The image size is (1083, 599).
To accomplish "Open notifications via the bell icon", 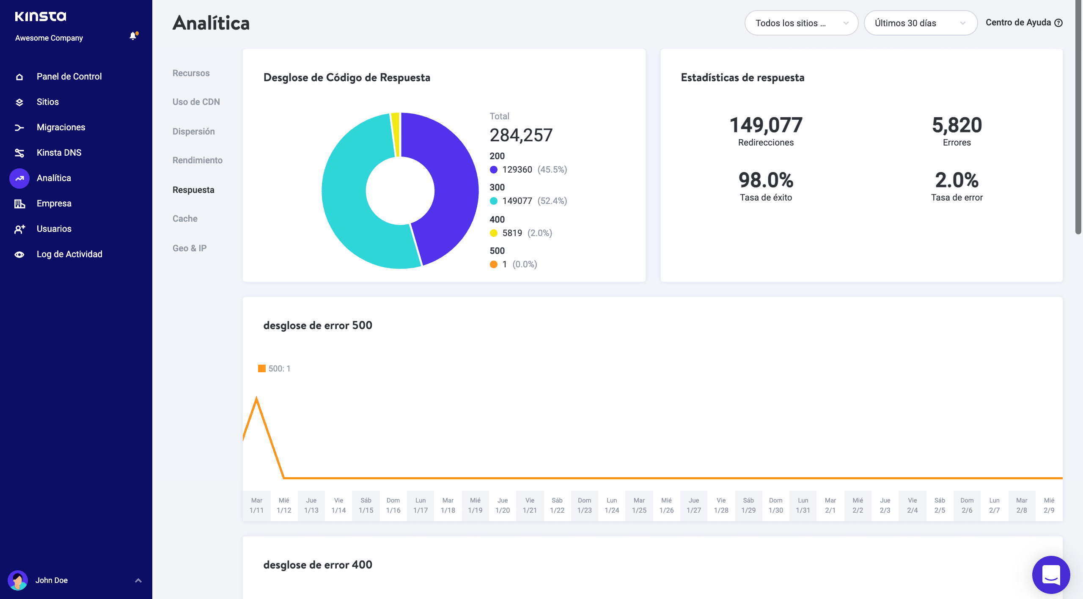I will [133, 36].
